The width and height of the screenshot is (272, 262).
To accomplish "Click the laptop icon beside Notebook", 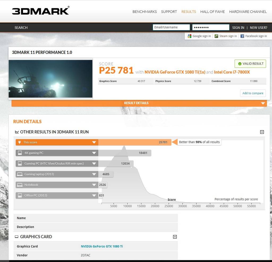I will click(20, 185).
